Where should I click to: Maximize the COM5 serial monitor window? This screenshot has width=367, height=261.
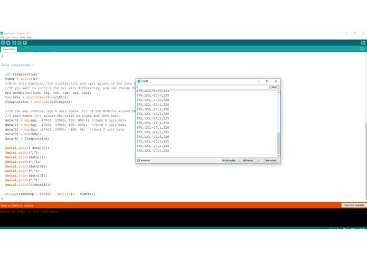(x=267, y=81)
